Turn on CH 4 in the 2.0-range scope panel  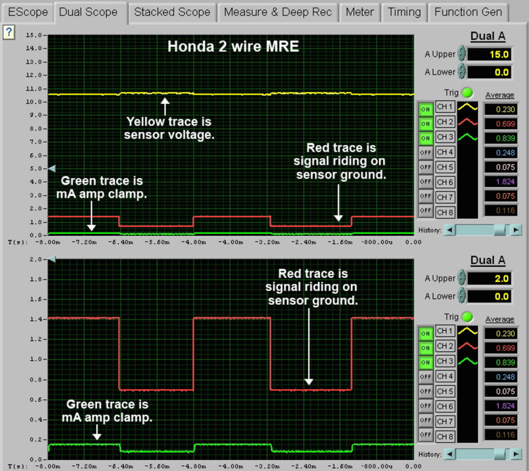pyautogui.click(x=426, y=377)
